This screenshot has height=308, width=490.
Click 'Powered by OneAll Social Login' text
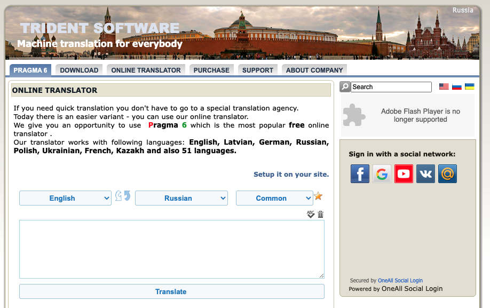396,289
